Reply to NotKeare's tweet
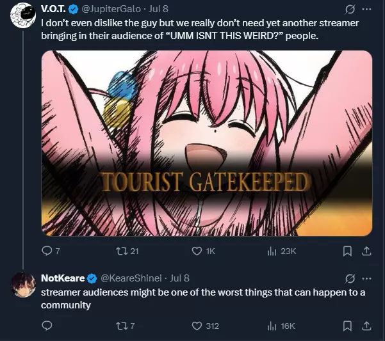 pos(47,326)
